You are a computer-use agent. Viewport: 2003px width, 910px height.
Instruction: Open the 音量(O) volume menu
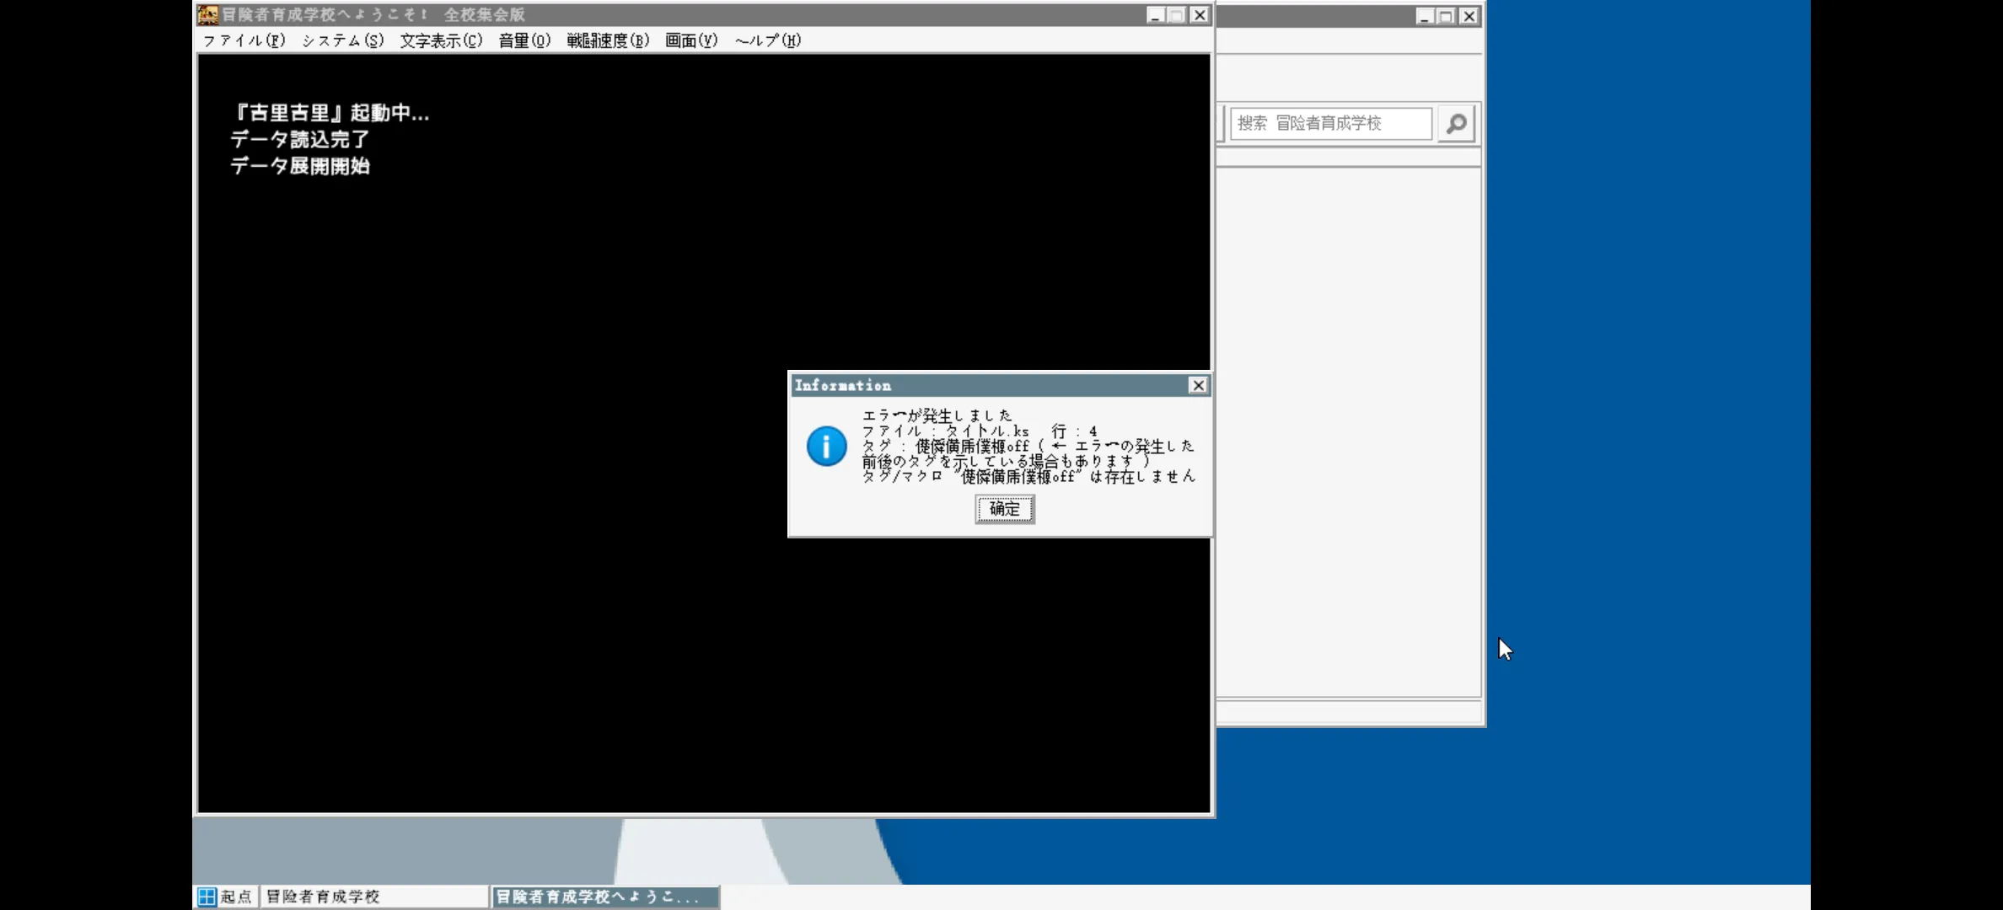click(524, 40)
